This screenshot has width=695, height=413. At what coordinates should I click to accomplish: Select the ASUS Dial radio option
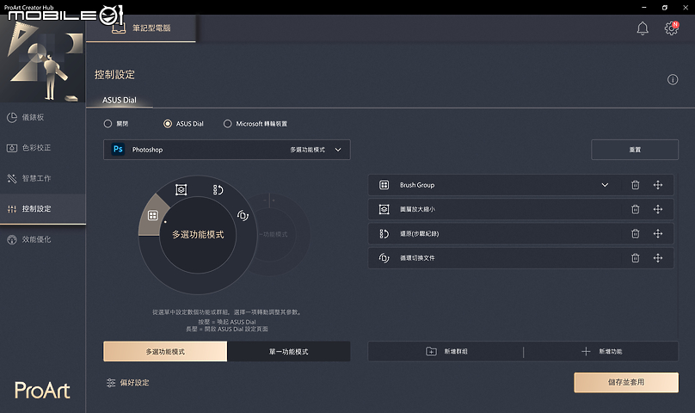click(x=168, y=124)
